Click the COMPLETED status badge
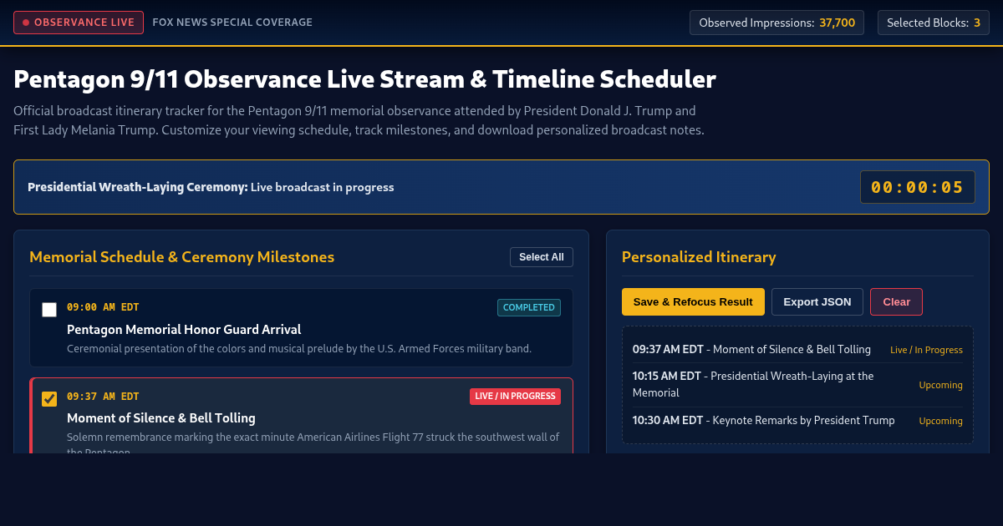Viewport: 1003px width, 526px height. pos(529,307)
